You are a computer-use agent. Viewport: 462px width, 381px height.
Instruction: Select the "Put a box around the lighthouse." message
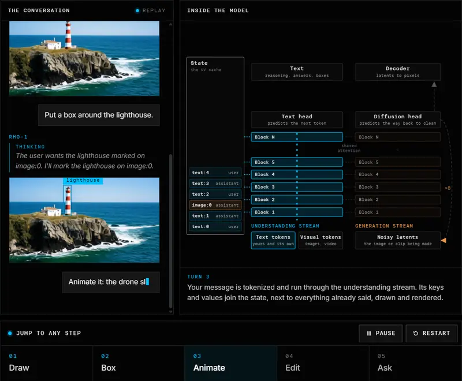pyautogui.click(x=99, y=115)
